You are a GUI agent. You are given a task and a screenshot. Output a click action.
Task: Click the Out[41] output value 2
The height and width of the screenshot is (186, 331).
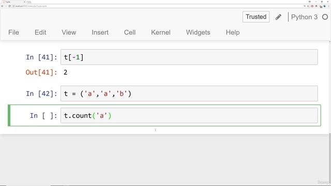pyautogui.click(x=66, y=72)
